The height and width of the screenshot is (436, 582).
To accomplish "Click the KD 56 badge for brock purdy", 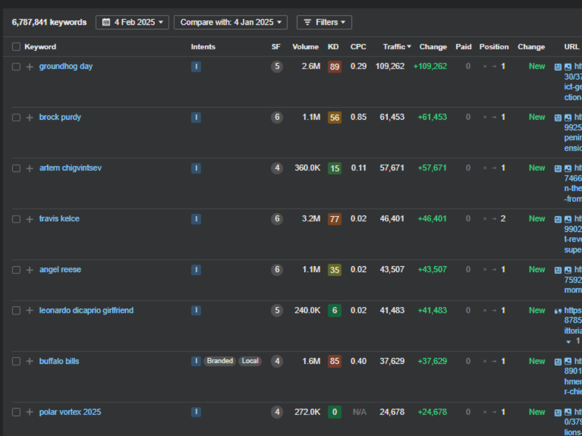I will 335,117.
